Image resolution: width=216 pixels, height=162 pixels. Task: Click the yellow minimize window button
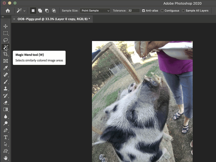click(x=9, y=3)
